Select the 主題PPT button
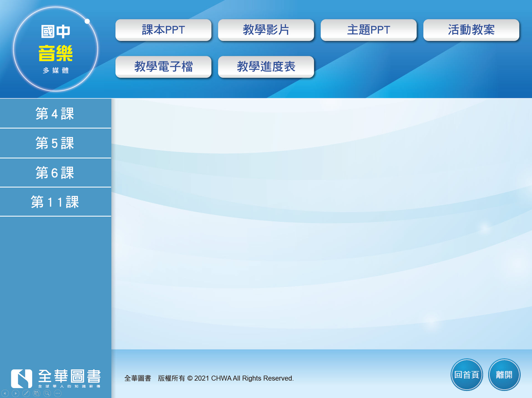Image resolution: width=532 pixels, height=398 pixels. 369,30
